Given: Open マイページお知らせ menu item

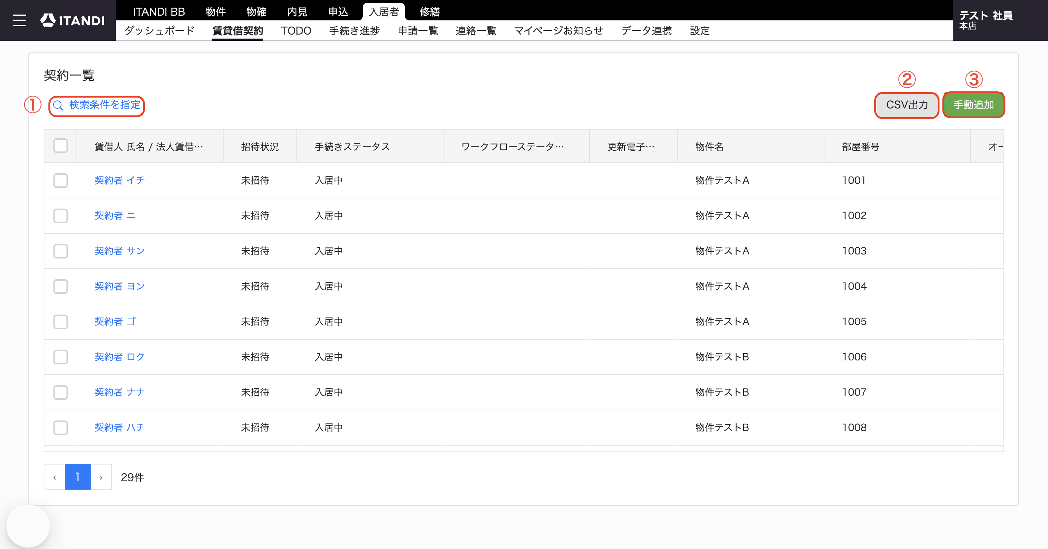Looking at the screenshot, I should pyautogui.click(x=559, y=31).
